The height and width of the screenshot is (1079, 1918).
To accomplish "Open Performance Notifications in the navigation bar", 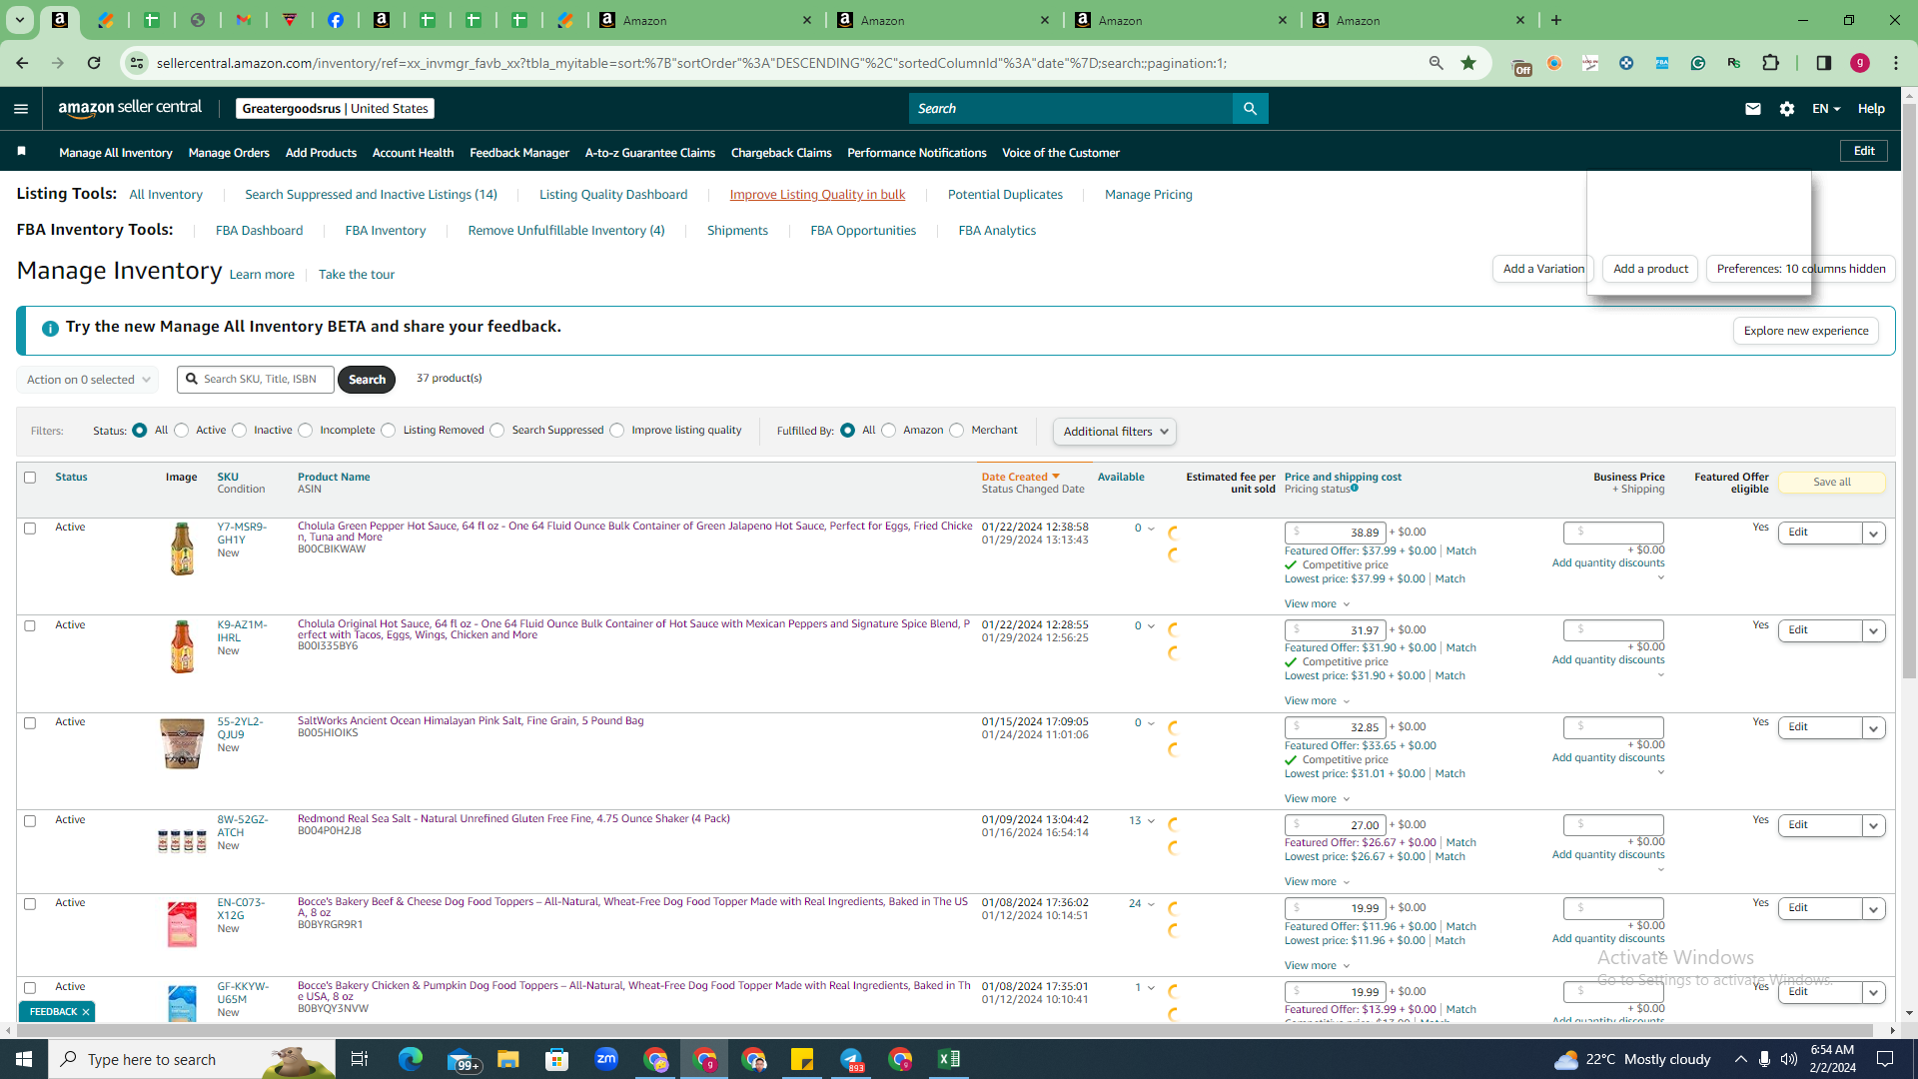I will coord(917,153).
